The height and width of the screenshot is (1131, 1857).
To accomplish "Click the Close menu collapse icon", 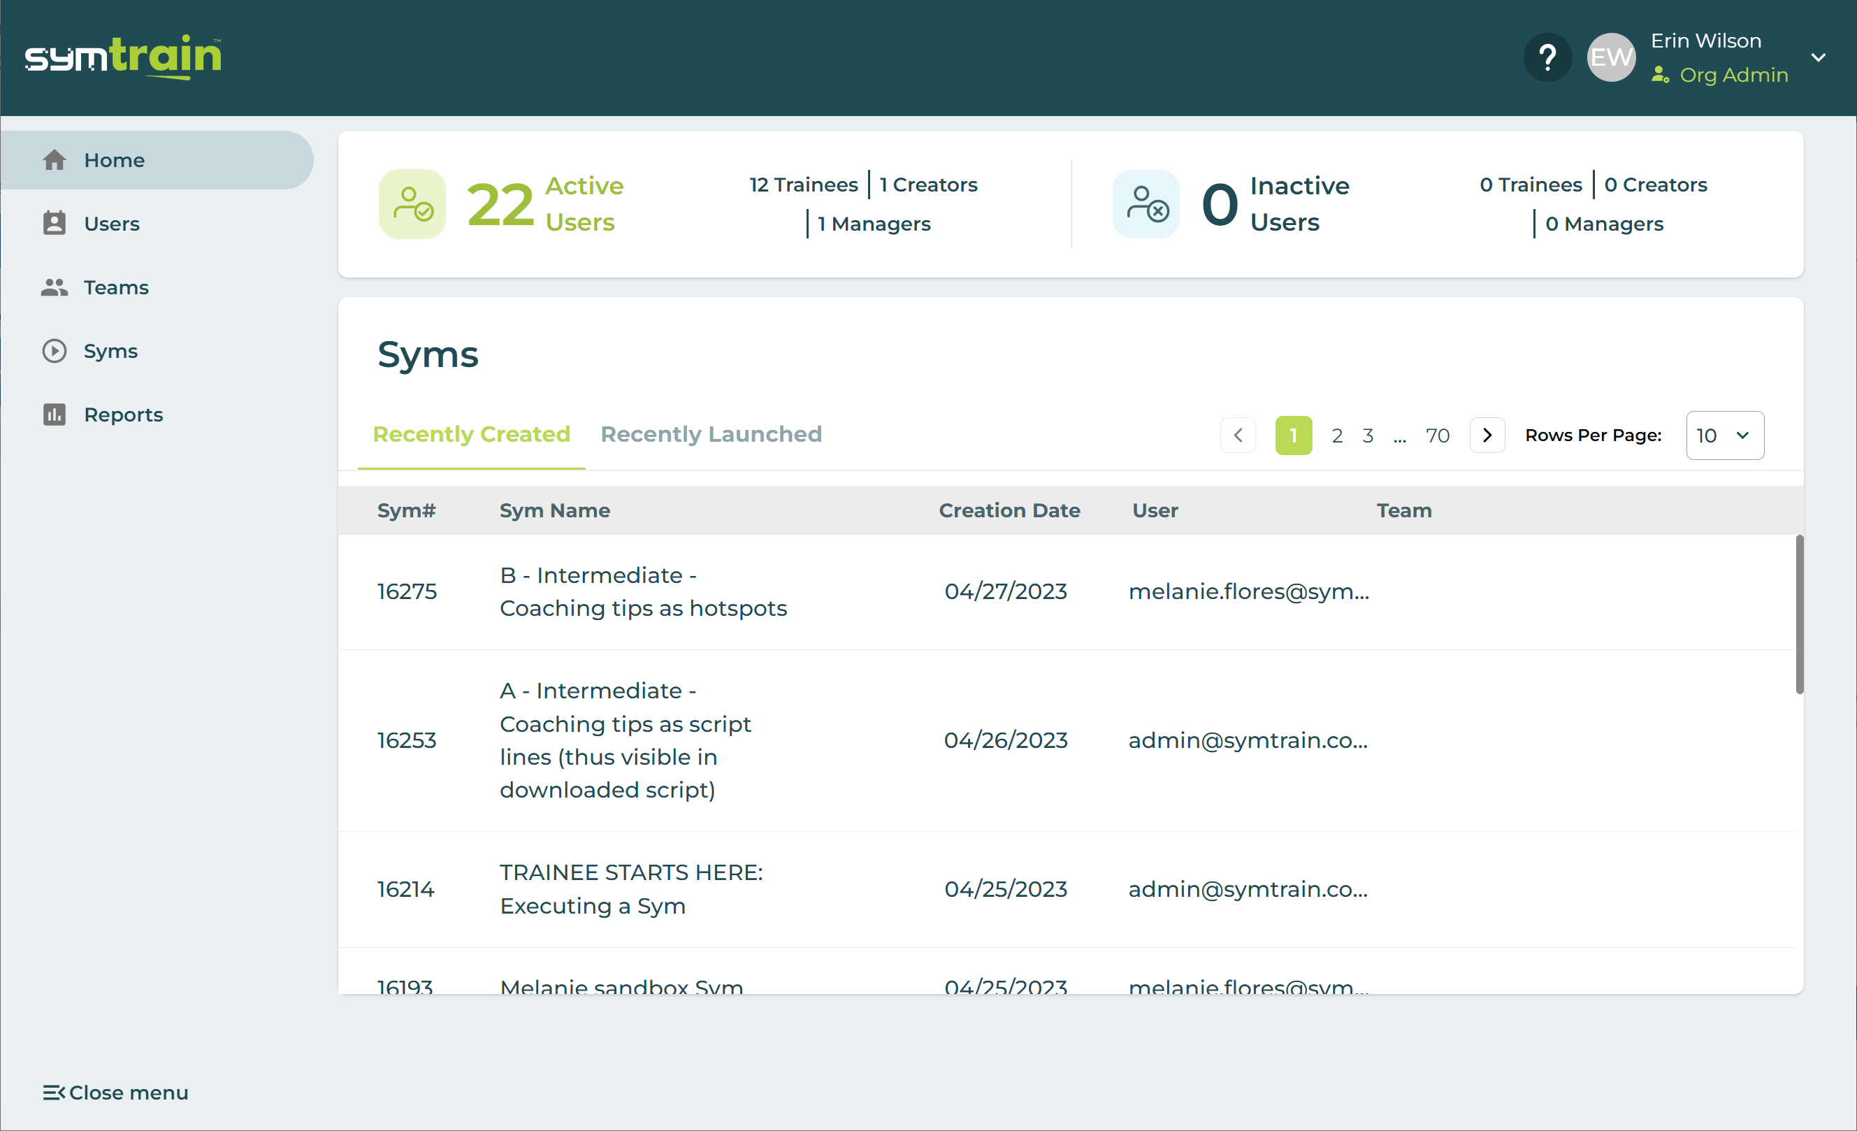I will (55, 1093).
